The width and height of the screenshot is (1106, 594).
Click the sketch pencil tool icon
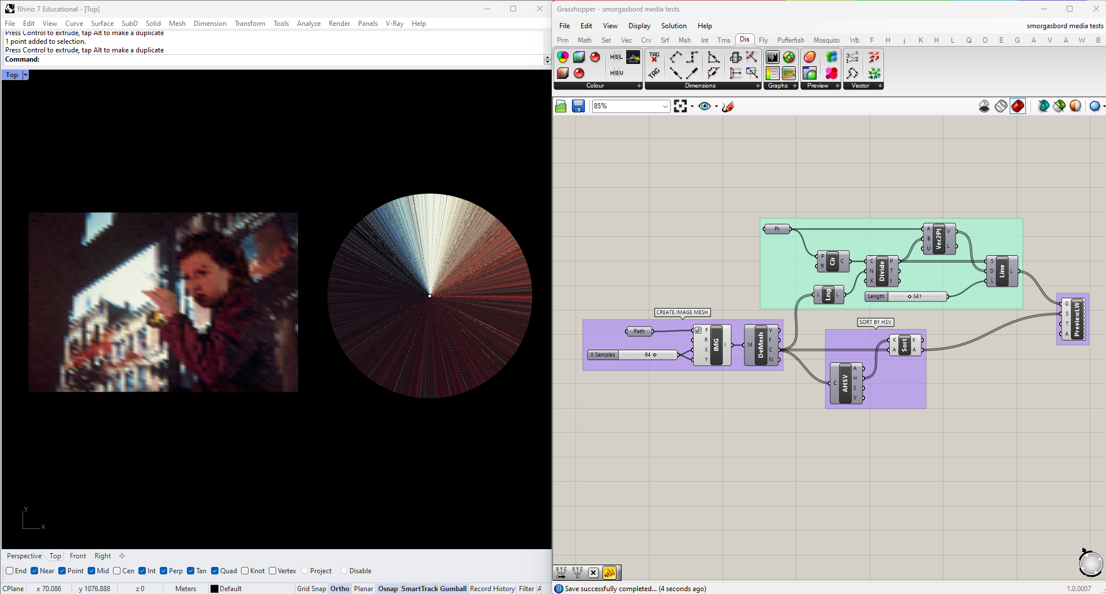coord(728,106)
